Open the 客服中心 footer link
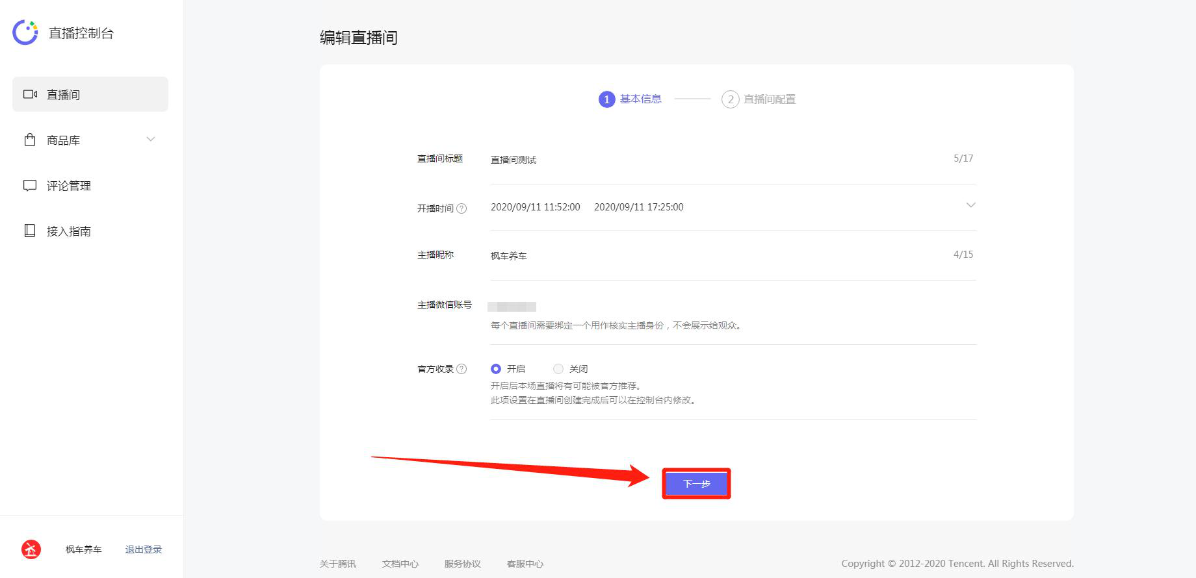The width and height of the screenshot is (1196, 578). point(525,564)
